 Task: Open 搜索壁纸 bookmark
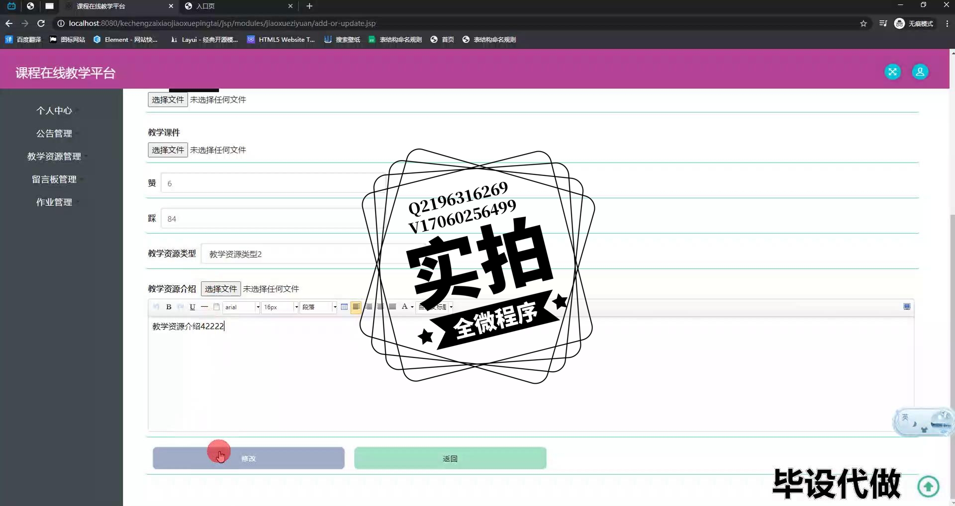point(342,39)
